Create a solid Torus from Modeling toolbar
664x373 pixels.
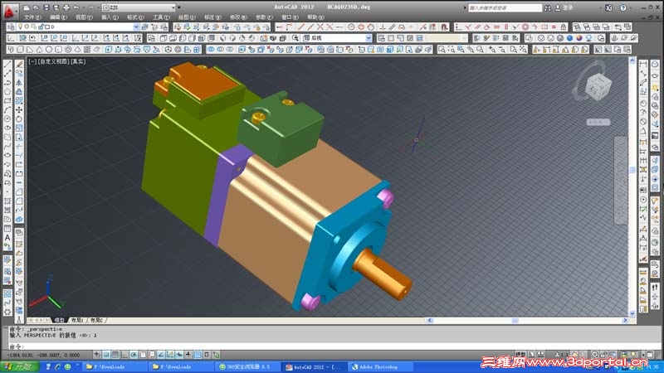(68, 50)
